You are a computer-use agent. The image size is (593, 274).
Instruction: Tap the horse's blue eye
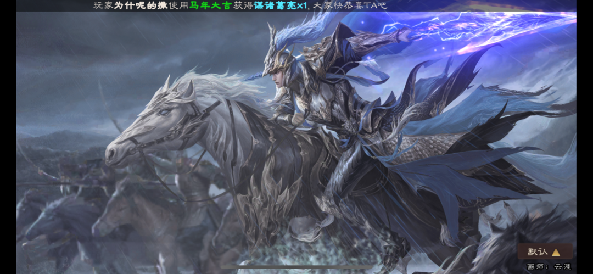(164, 111)
